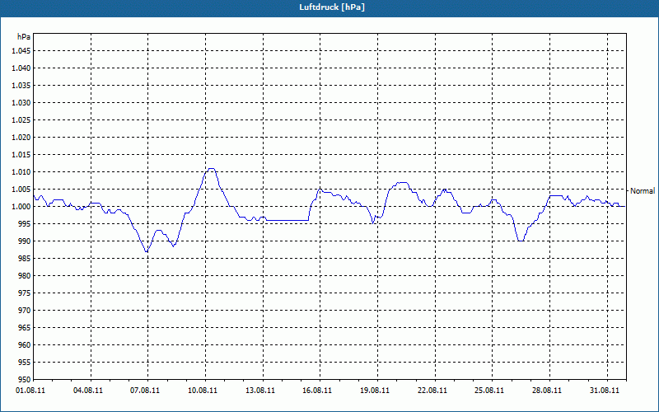Click the 01.08.11 date label
Screen dimensions: 659x412
click(x=30, y=391)
